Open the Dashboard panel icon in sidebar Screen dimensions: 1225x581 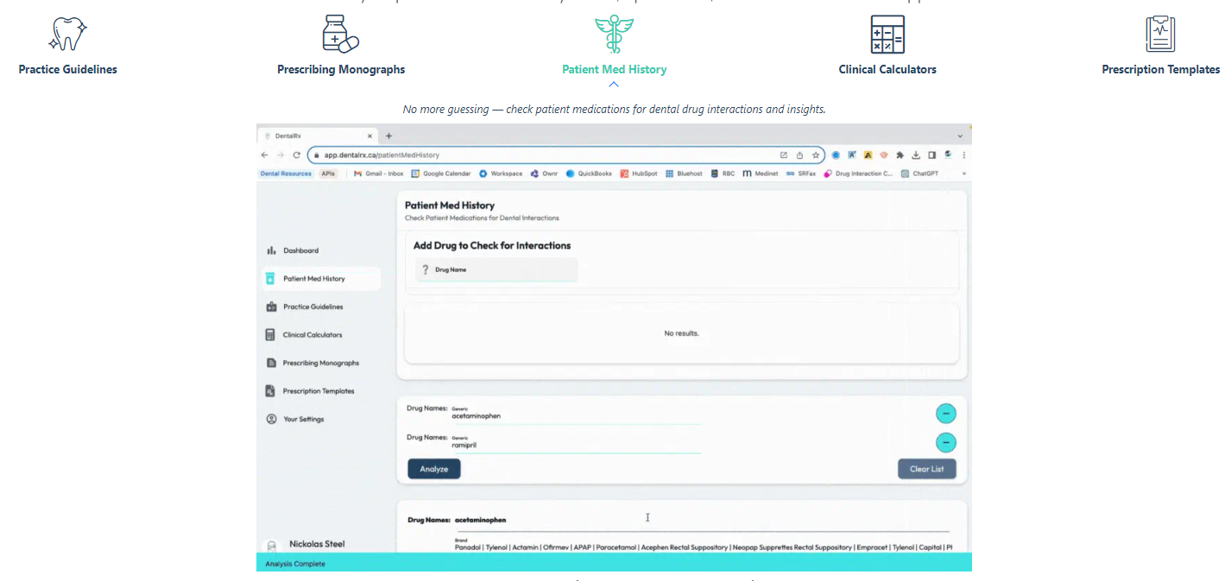pyautogui.click(x=273, y=249)
